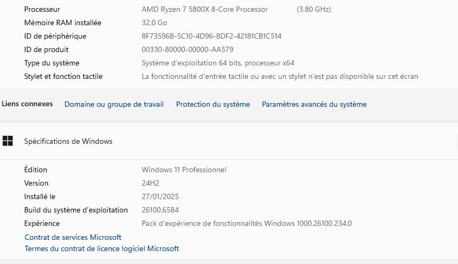
Task: Click the Système d'exploitation 64 bits text
Action: (218, 63)
